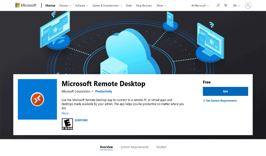266x156 pixels.
Task: Expand the Software dropdown menu
Action: [x=81, y=6]
